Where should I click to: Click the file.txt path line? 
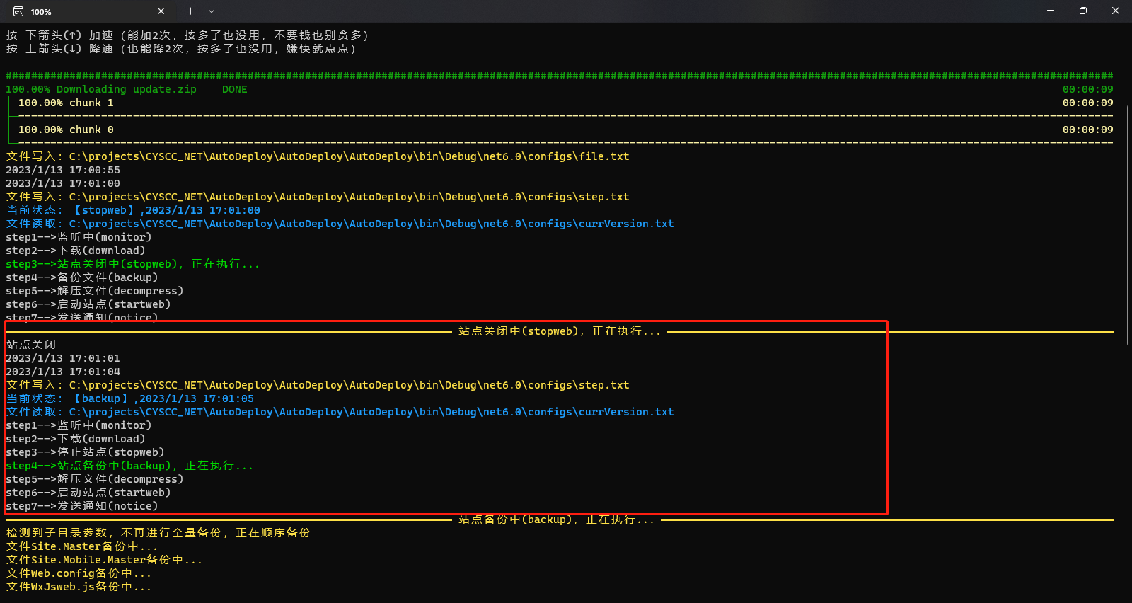coord(318,156)
